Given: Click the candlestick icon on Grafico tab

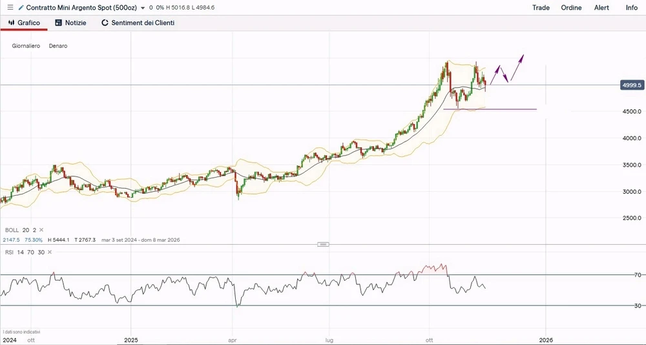Looking at the screenshot, I should [11, 23].
